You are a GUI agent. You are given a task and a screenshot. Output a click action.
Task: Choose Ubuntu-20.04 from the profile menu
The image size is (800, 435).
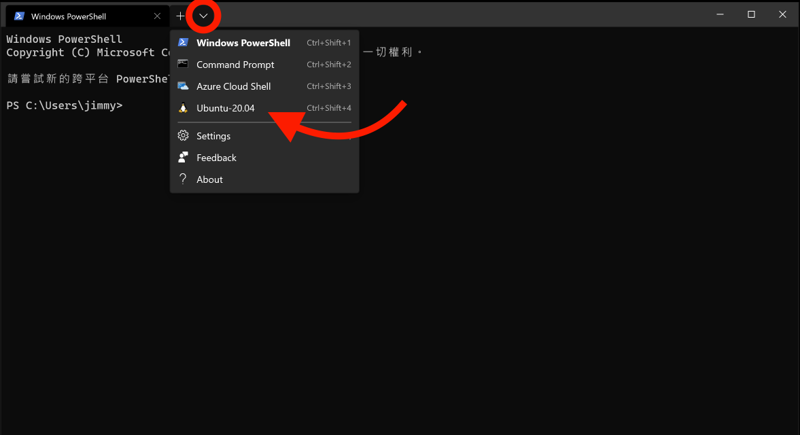click(225, 108)
